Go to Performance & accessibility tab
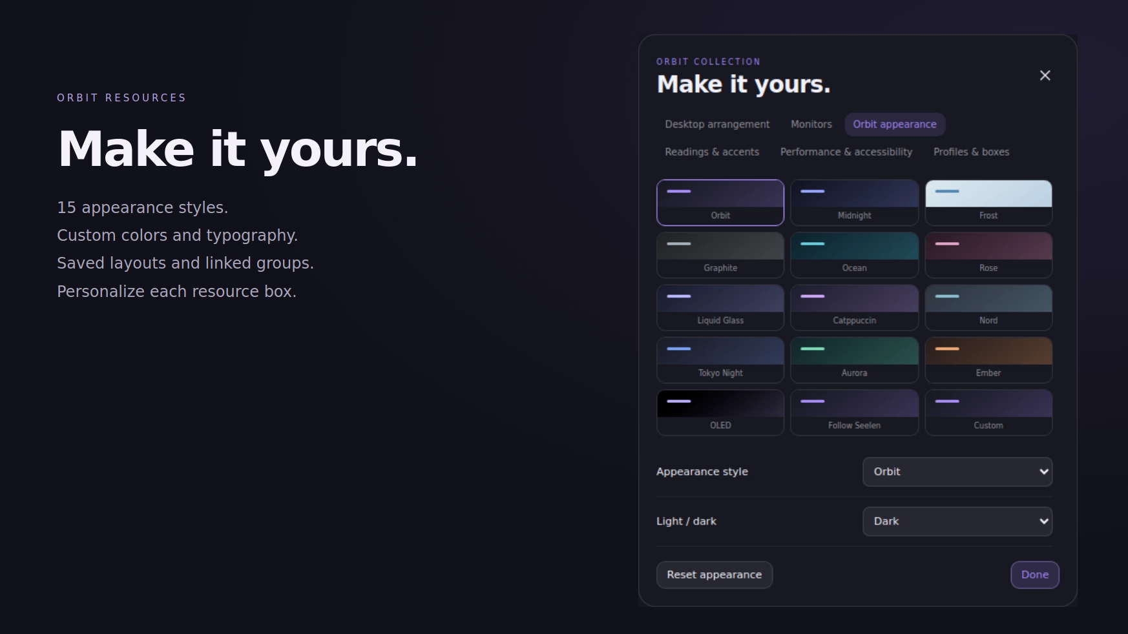Image resolution: width=1128 pixels, height=634 pixels. click(x=846, y=152)
